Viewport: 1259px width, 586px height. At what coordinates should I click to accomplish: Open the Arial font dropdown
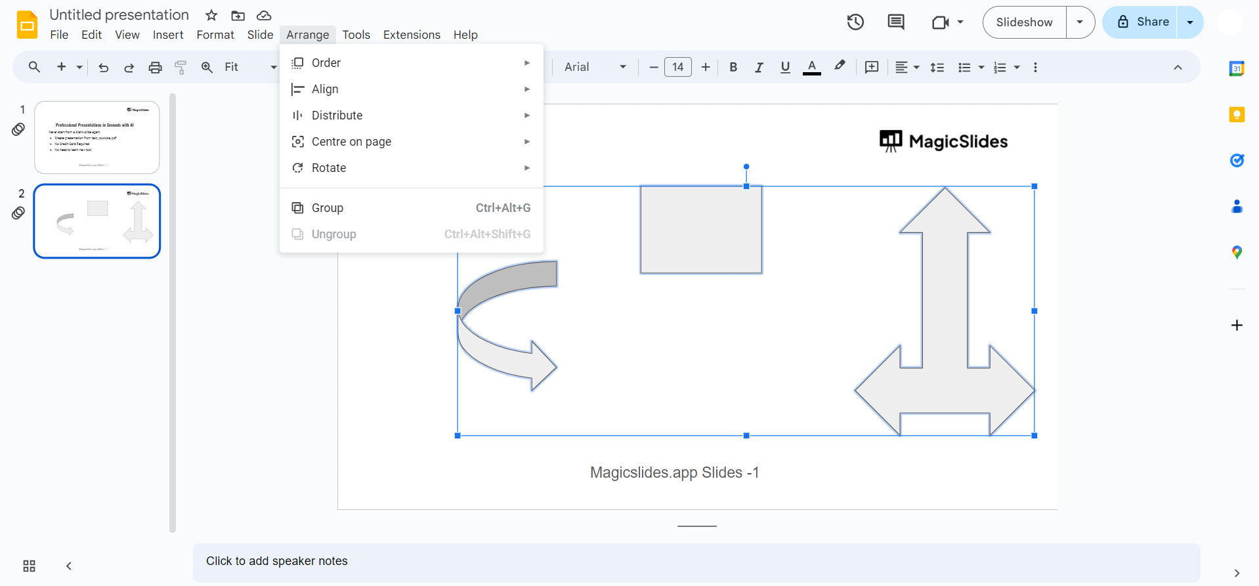[x=595, y=67]
